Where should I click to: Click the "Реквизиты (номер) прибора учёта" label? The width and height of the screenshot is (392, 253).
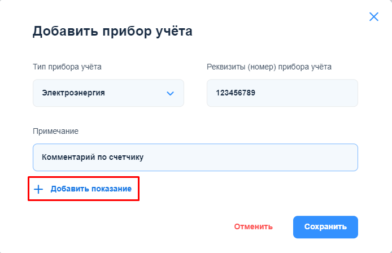point(269,67)
